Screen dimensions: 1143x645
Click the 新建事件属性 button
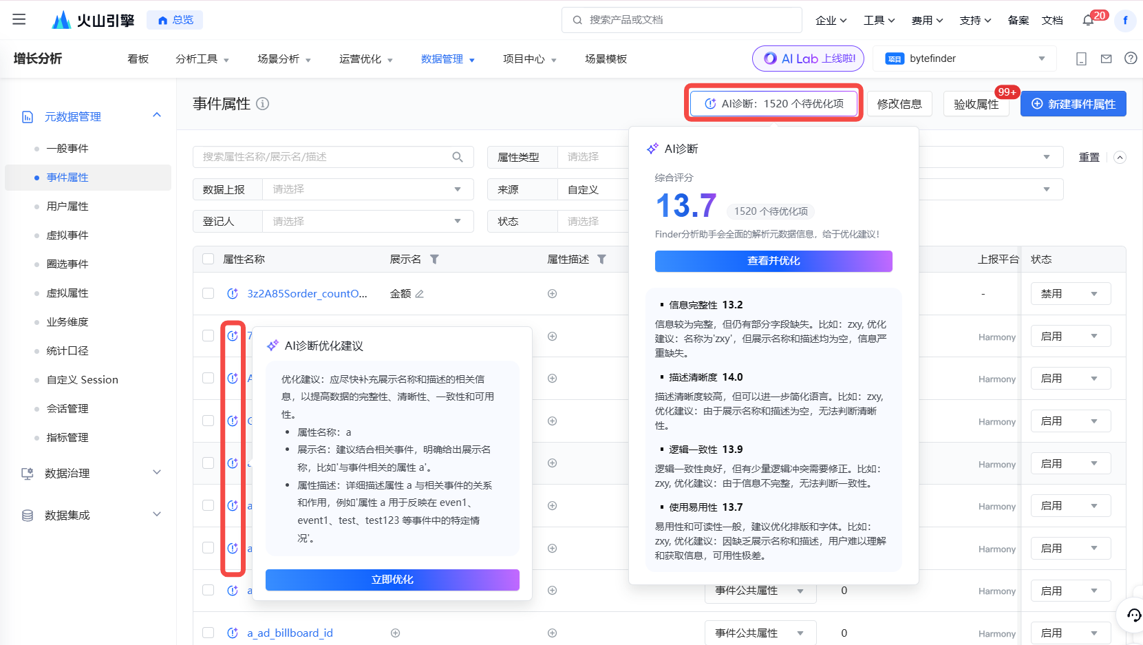[1073, 104]
